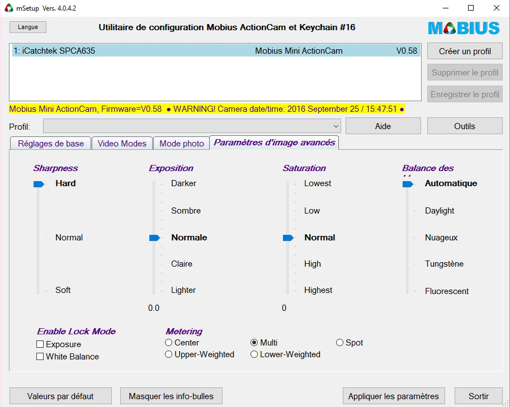The width and height of the screenshot is (510, 407).
Task: Switch to Mode photo tab
Action: click(182, 143)
